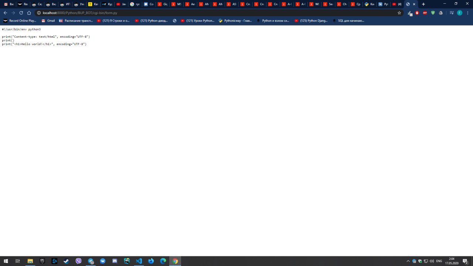Viewport: 473px width, 266px height.
Task: Open the Record Online Play bookmark
Action: [x=20, y=21]
